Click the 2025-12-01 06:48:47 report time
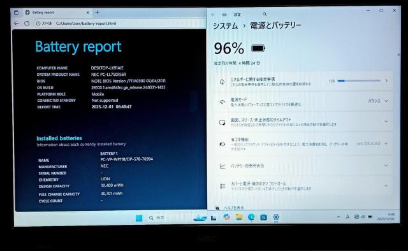The width and height of the screenshot is (408, 251). coord(112,106)
